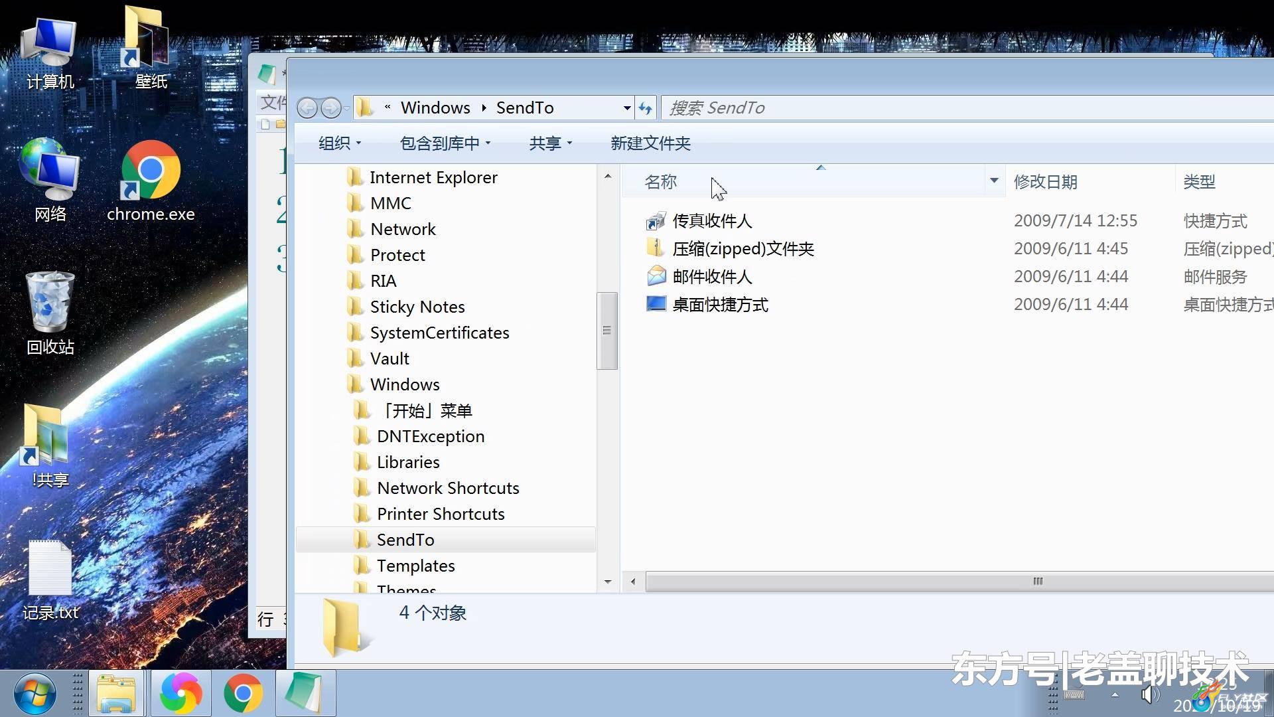Select the DNTException folder in tree
Viewport: 1274px width, 717px height.
[x=431, y=436]
